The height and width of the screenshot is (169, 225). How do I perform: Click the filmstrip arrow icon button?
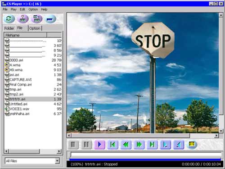tap(36, 19)
